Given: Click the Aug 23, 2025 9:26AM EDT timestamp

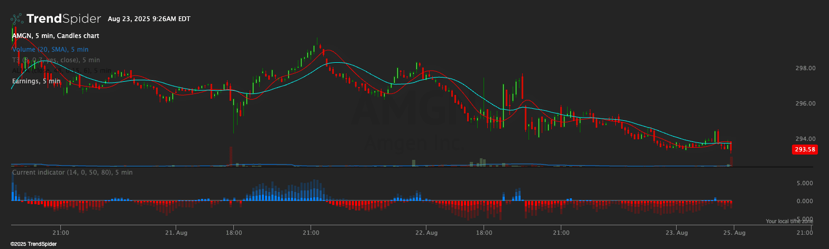Looking at the screenshot, I should click(x=149, y=19).
